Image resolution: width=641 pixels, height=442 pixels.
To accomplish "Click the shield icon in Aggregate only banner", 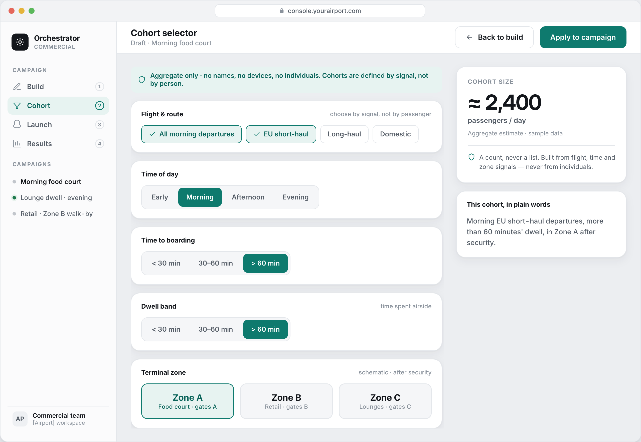I will pos(141,80).
